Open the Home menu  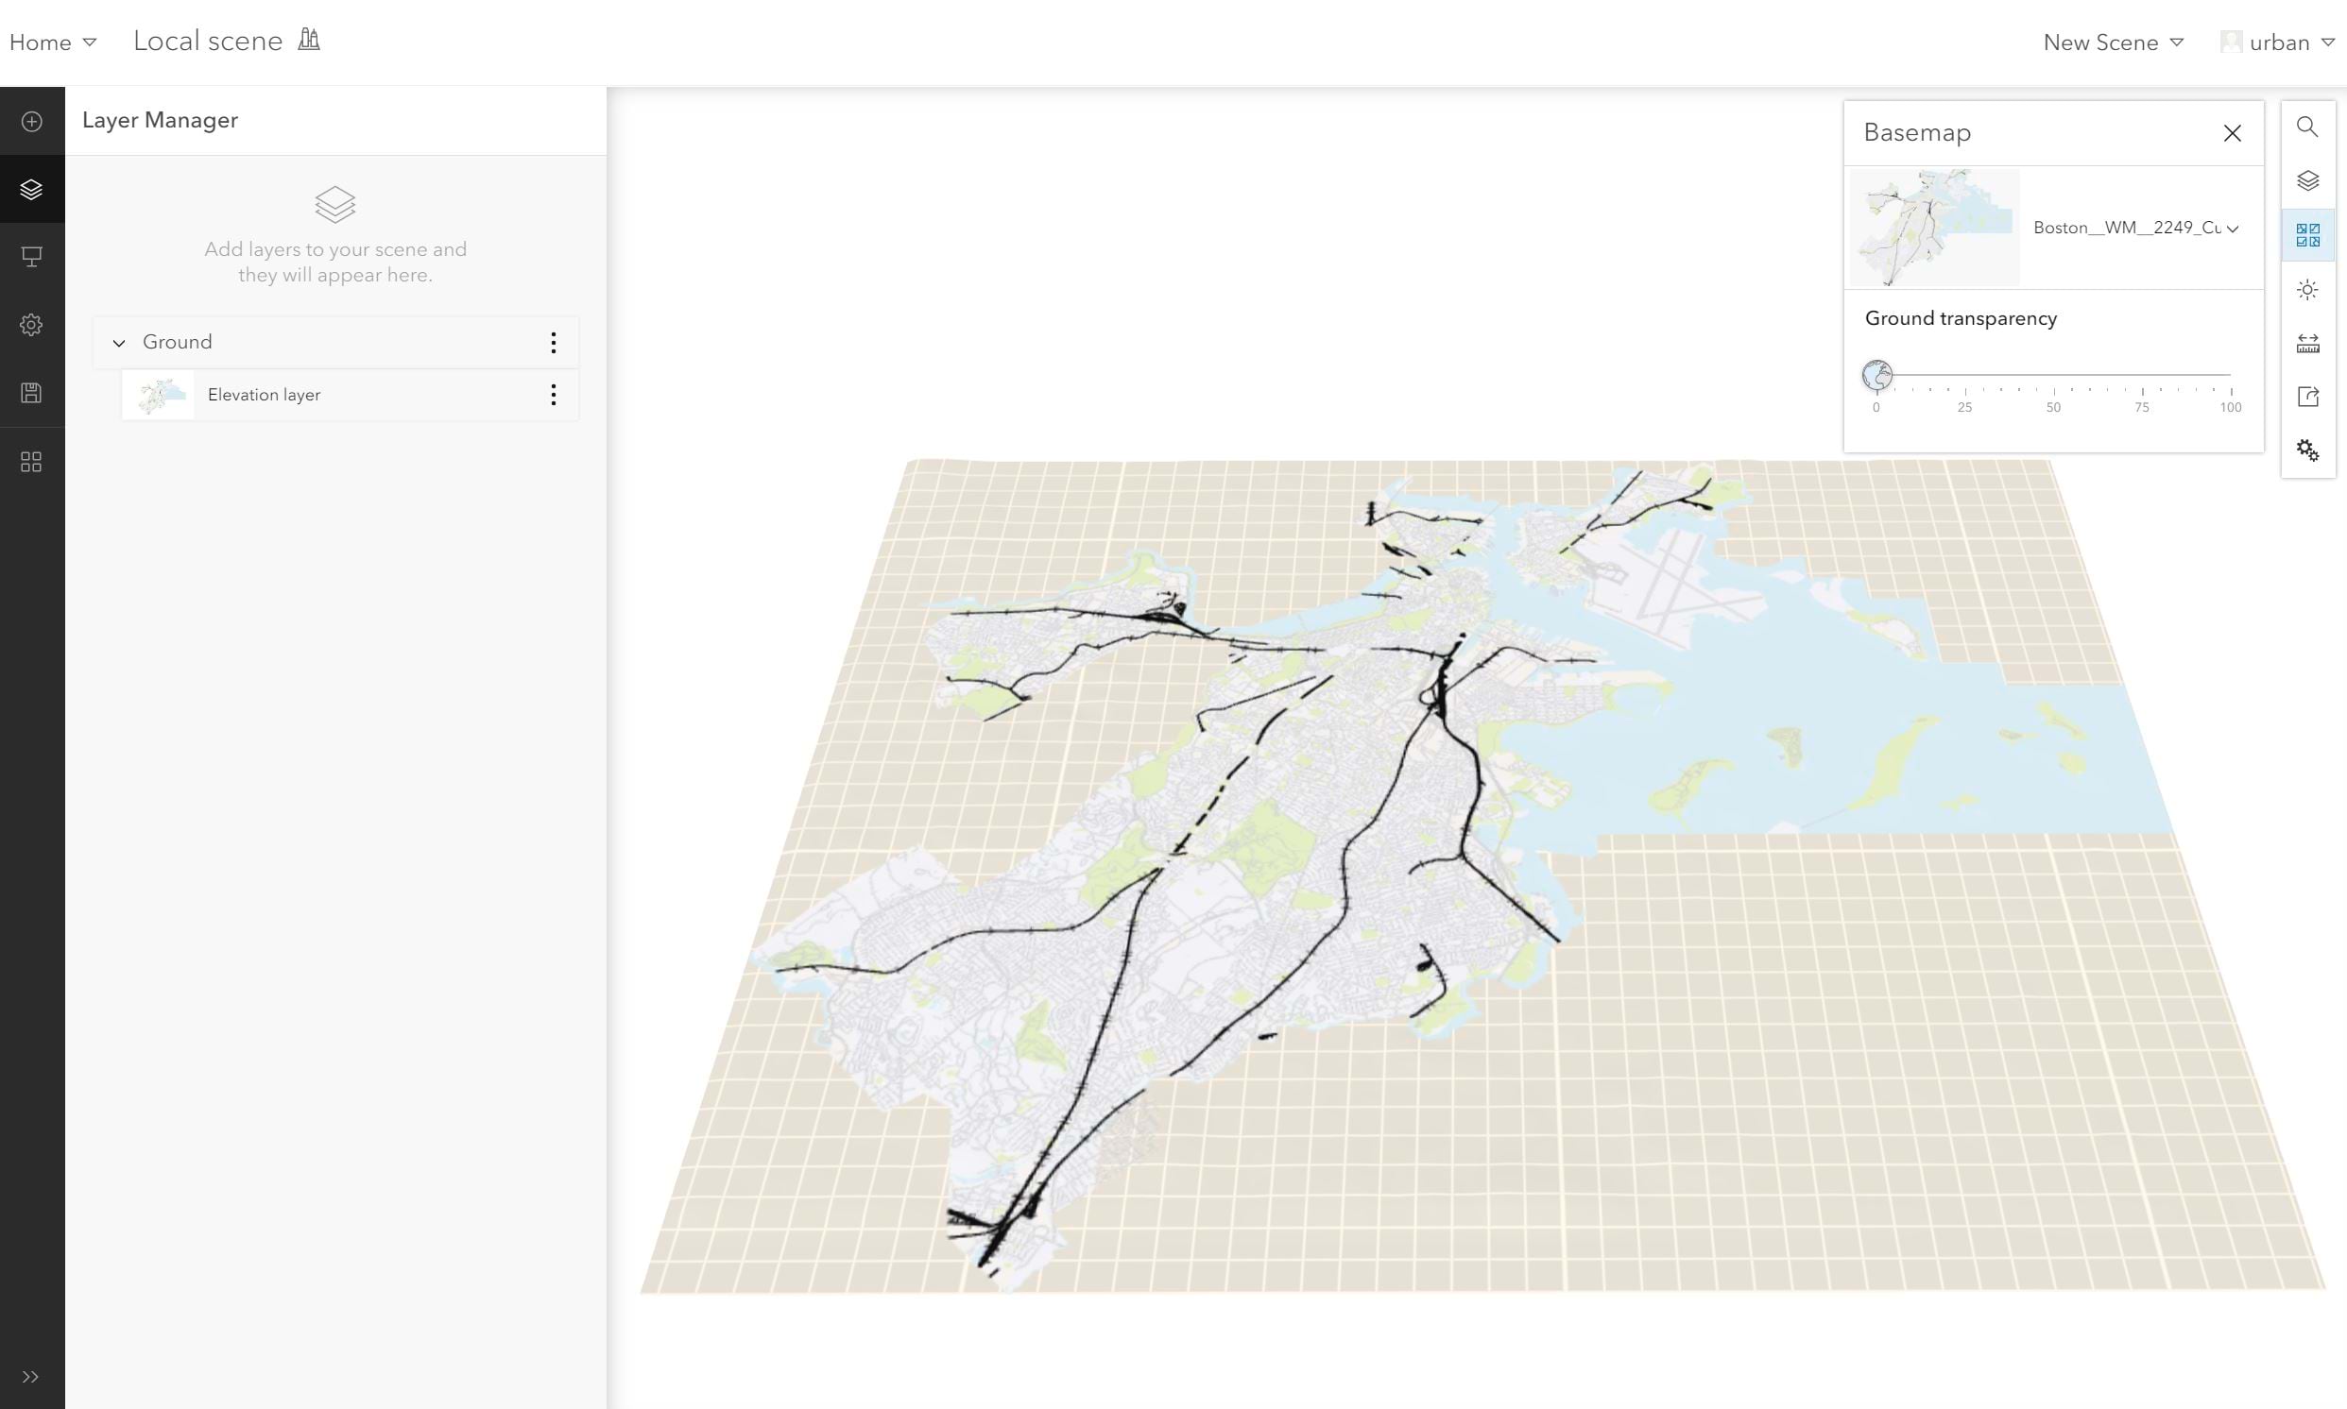(53, 42)
